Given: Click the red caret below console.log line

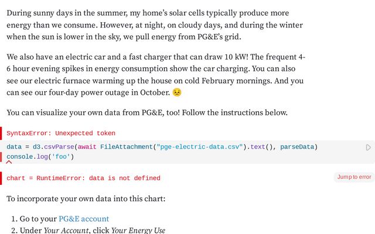Looking at the screenshot, I should [9, 162].
